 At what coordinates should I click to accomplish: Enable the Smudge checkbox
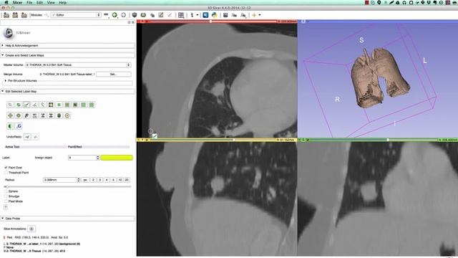(x=6, y=196)
